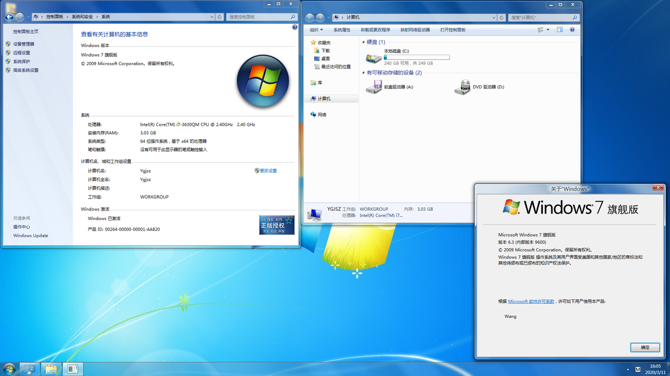Screen dimensions: 670x376
Task: Open 远程设置 in the System window
Action: pos(21,53)
